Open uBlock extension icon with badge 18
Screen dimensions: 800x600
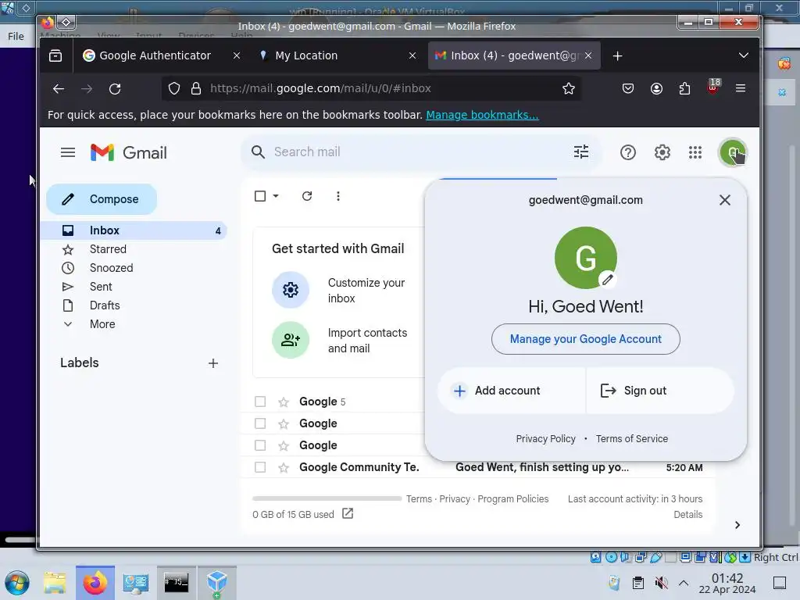tap(714, 87)
